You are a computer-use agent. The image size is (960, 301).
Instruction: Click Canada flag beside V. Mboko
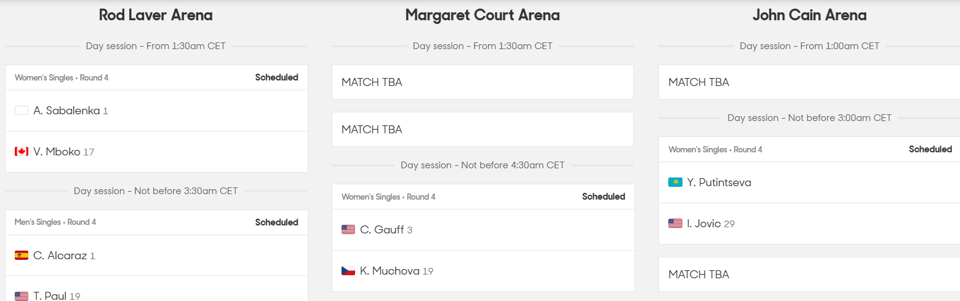coord(22,152)
